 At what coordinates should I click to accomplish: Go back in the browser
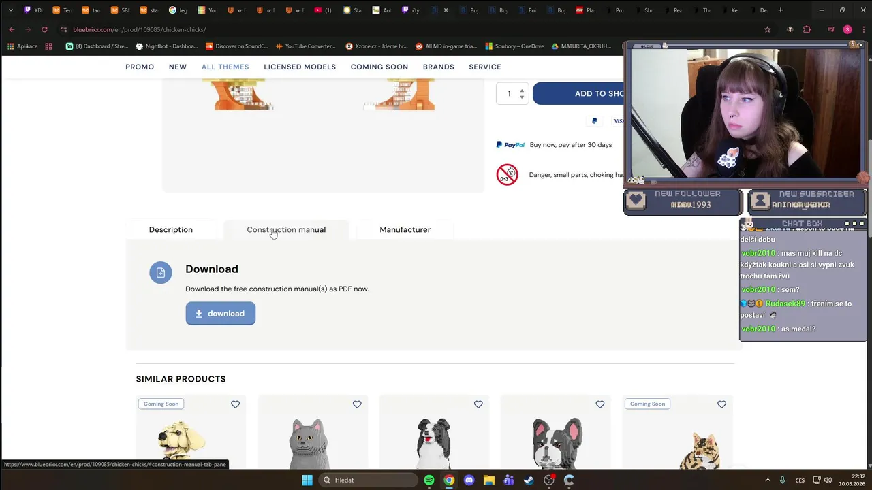[12, 29]
